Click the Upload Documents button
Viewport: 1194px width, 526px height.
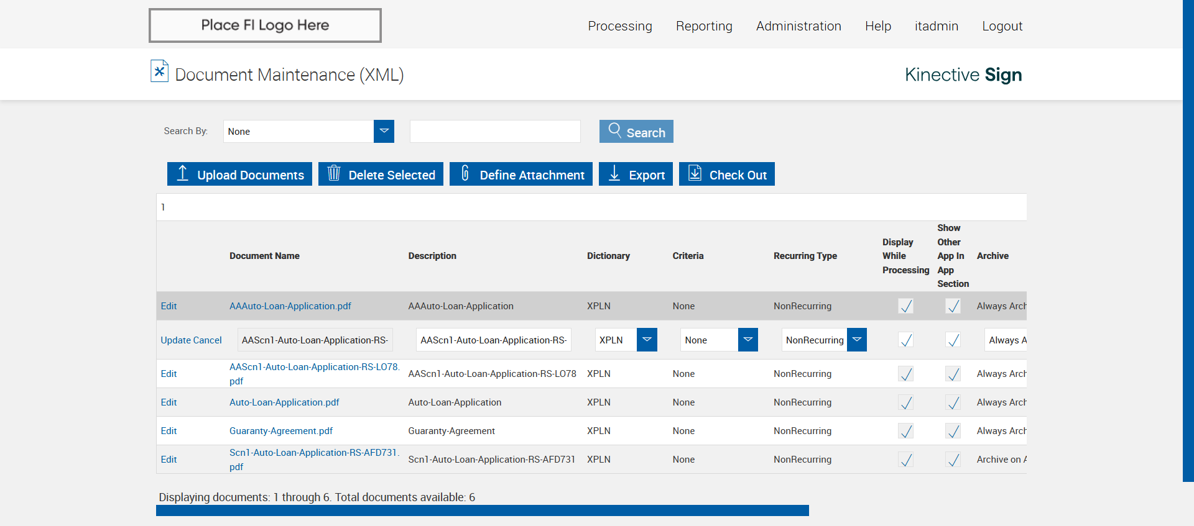click(x=239, y=174)
